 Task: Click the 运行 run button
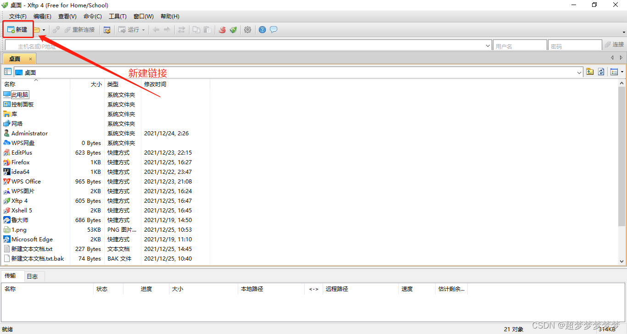pos(129,30)
